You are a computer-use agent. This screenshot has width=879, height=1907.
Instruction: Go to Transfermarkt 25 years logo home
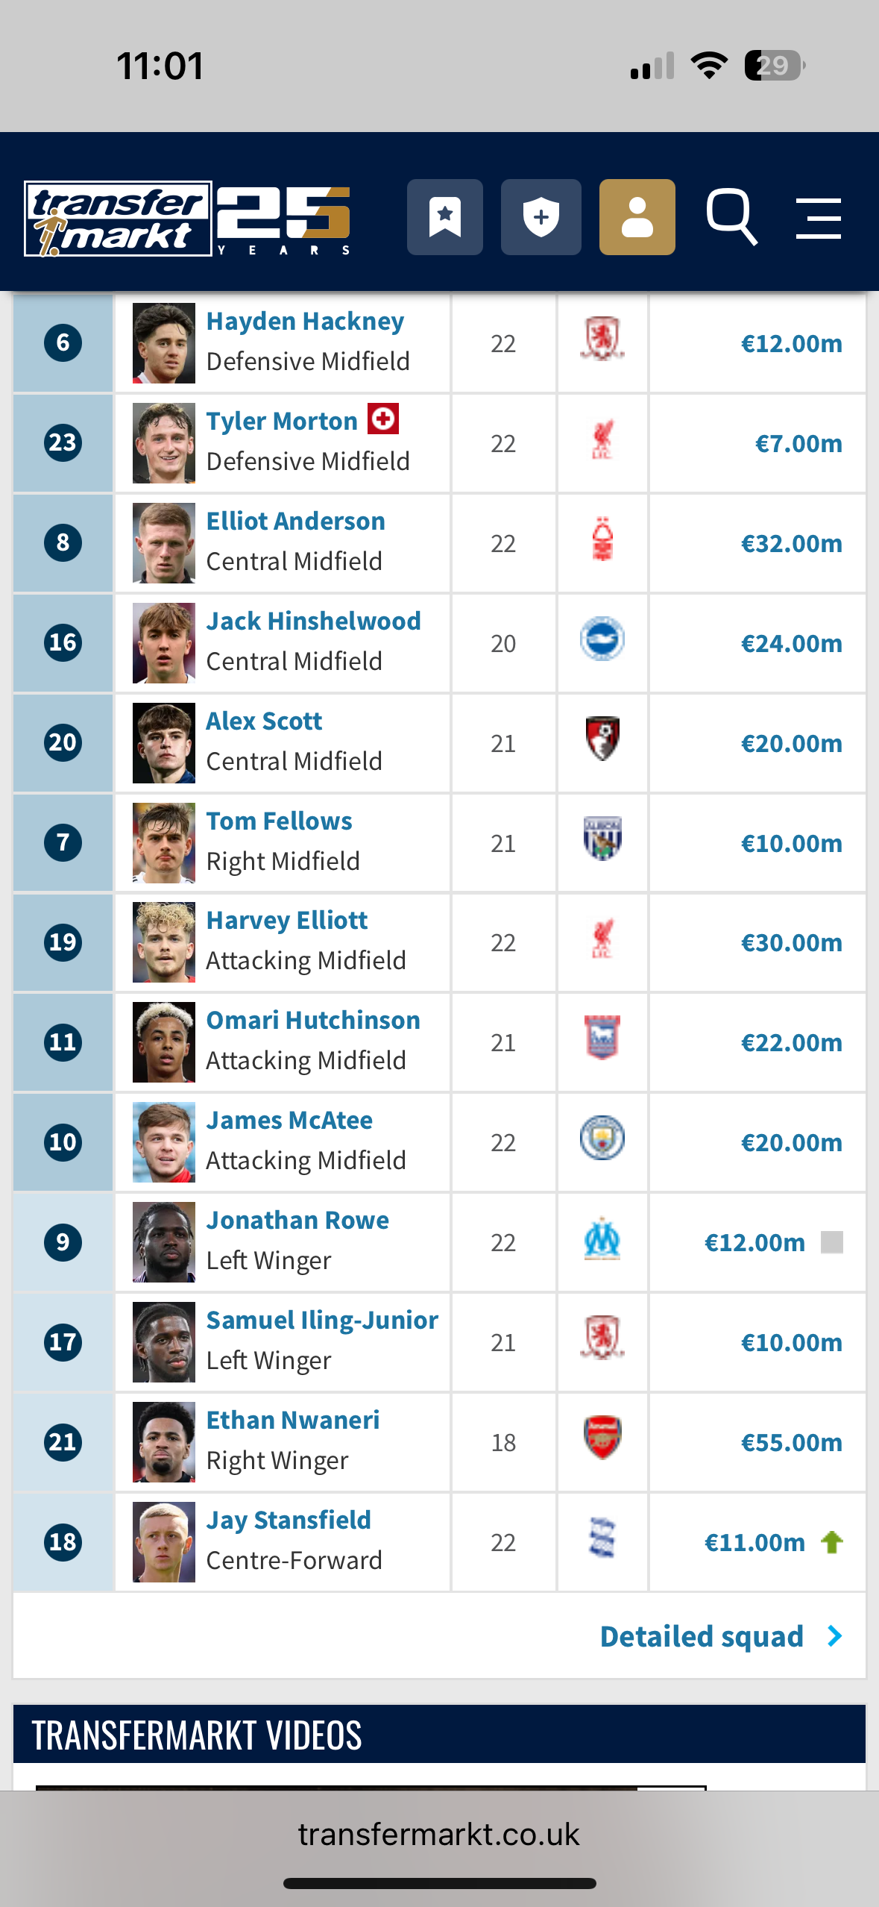pos(187,219)
